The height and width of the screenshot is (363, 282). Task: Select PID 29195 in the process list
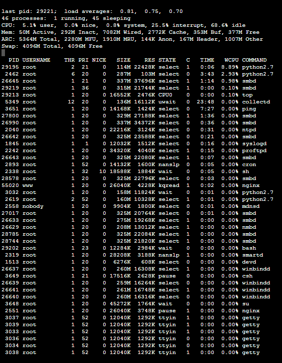click(x=10, y=67)
